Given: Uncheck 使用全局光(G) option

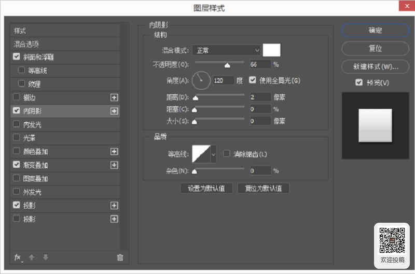Looking at the screenshot, I should tap(253, 80).
